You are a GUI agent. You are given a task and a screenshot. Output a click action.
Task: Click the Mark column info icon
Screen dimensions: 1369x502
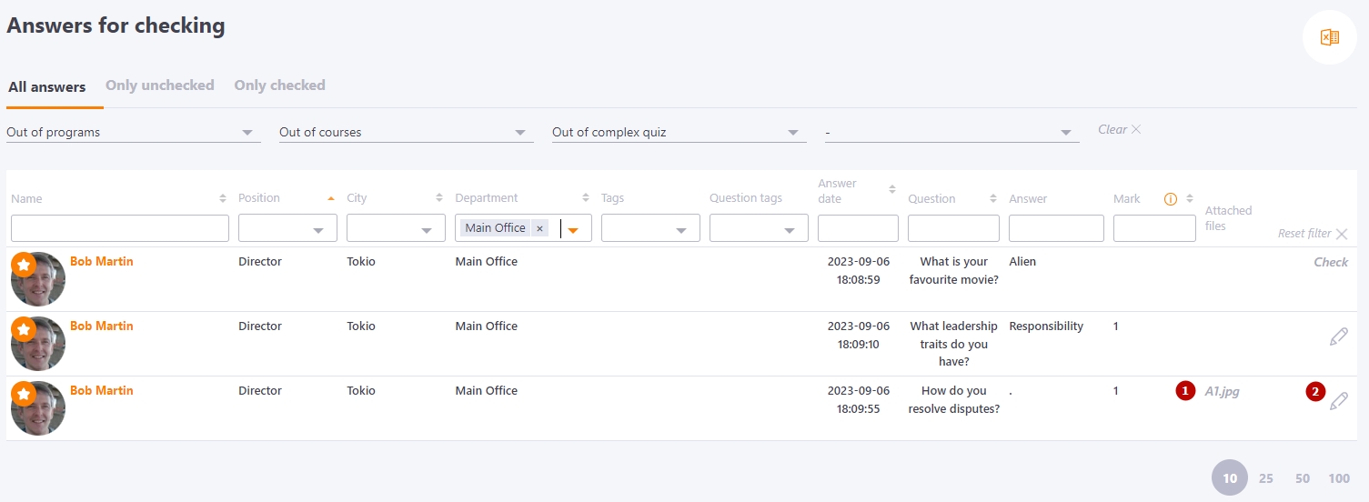pyautogui.click(x=1171, y=198)
